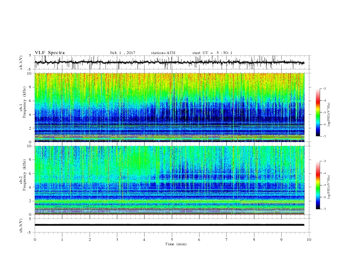Click the '6' tick on ch.2 frequency axis
This screenshot has width=348, height=269.
31,174
